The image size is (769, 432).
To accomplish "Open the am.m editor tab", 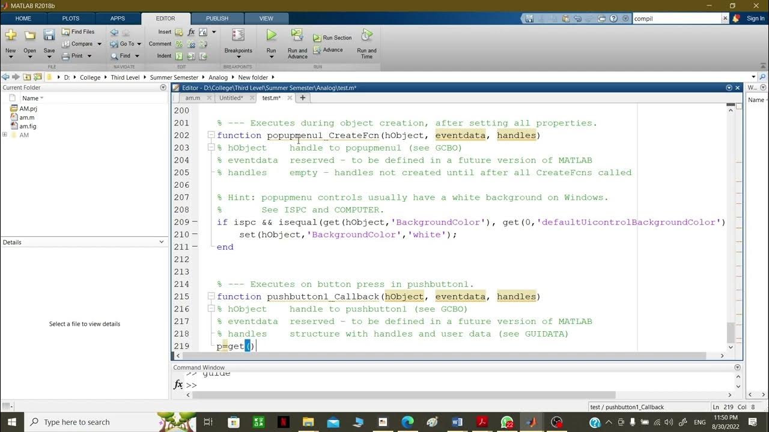I will pyautogui.click(x=192, y=98).
